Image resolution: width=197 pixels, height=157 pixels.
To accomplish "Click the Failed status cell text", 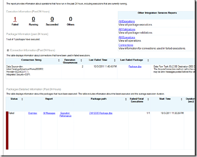I will coord(11,113).
